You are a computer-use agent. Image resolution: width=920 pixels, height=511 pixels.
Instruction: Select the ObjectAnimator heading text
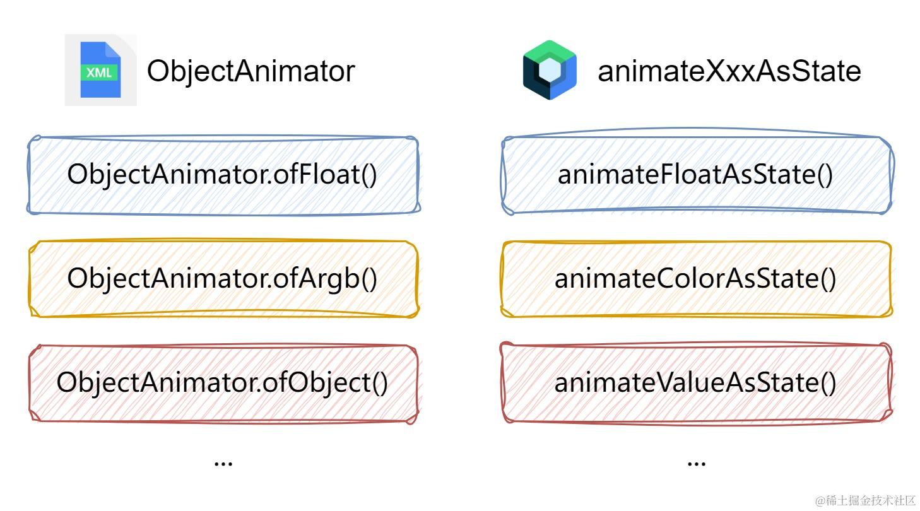click(x=251, y=71)
